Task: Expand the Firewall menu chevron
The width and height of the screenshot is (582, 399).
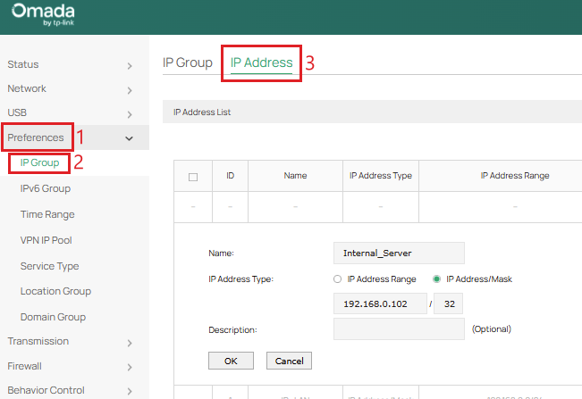Action: [129, 367]
